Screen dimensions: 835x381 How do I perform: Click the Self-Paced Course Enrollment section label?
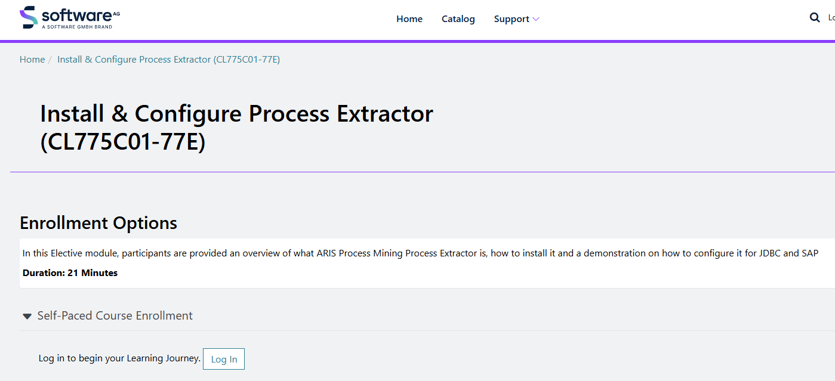coord(115,315)
